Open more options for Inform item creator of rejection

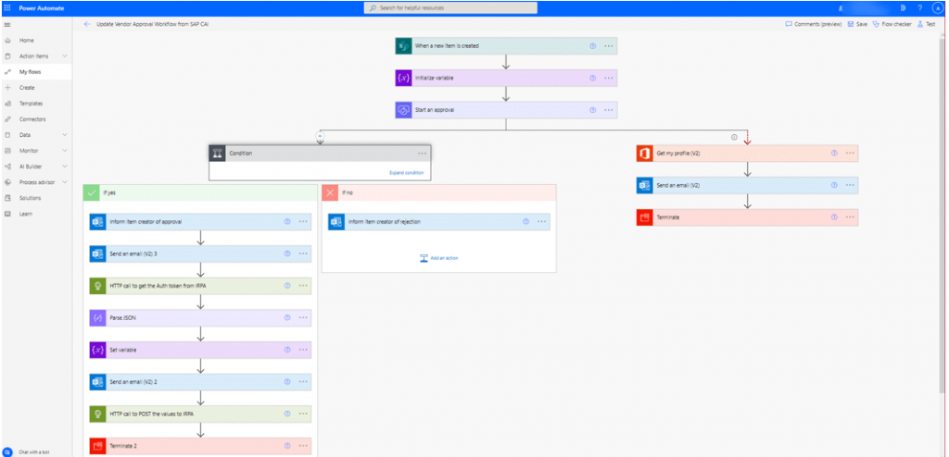[541, 222]
